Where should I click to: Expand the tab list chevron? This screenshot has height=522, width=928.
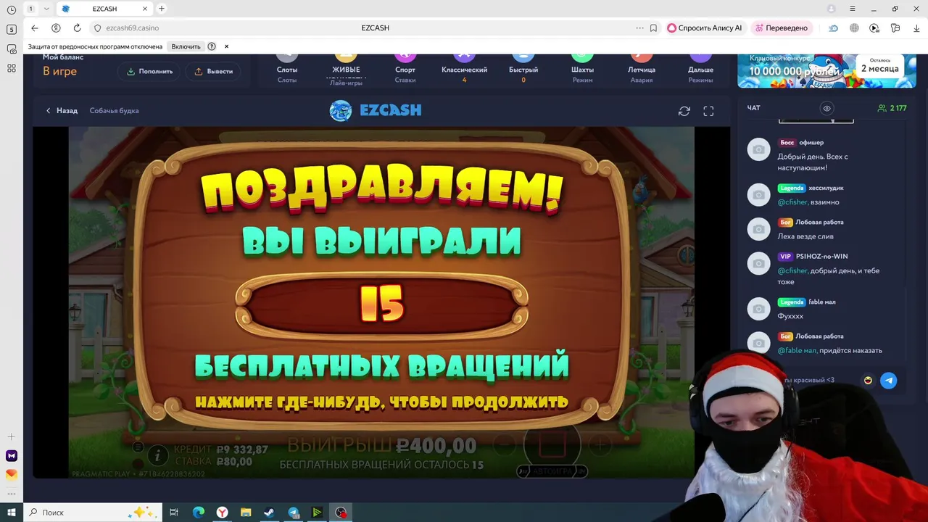point(46,9)
